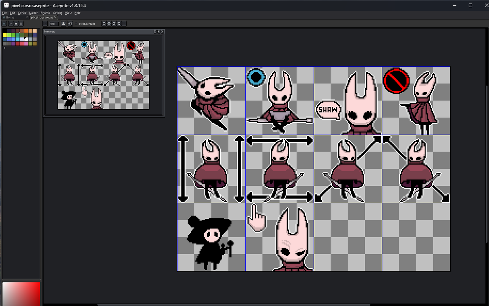Open the Select menu
Viewport: 489px width, 306px height.
click(x=57, y=13)
